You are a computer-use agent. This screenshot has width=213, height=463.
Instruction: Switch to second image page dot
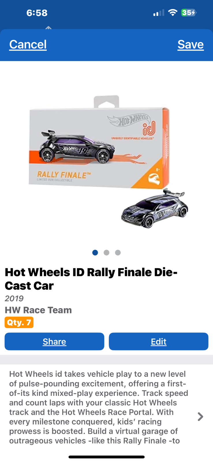click(x=106, y=253)
